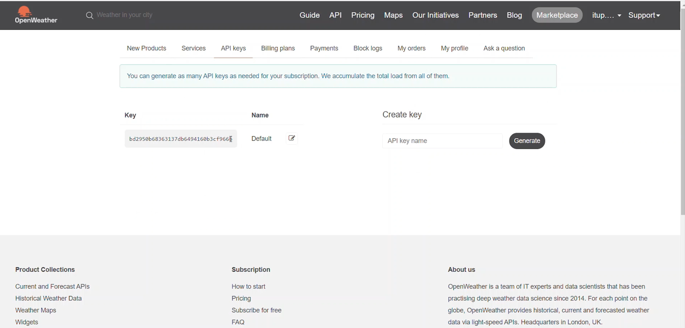
Task: Open Historical Weather Data footer link
Action: click(48, 298)
